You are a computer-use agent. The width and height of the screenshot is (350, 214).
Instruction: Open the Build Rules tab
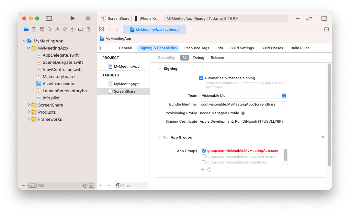(300, 48)
